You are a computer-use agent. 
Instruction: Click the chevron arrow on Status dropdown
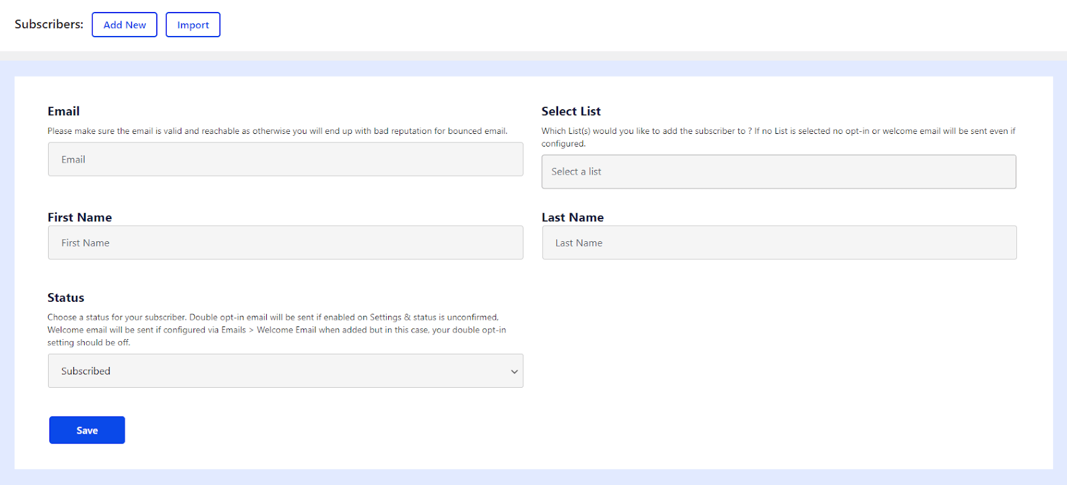pos(514,372)
